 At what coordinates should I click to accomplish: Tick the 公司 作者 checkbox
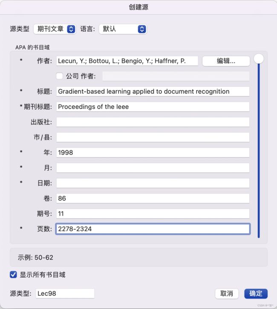point(59,76)
